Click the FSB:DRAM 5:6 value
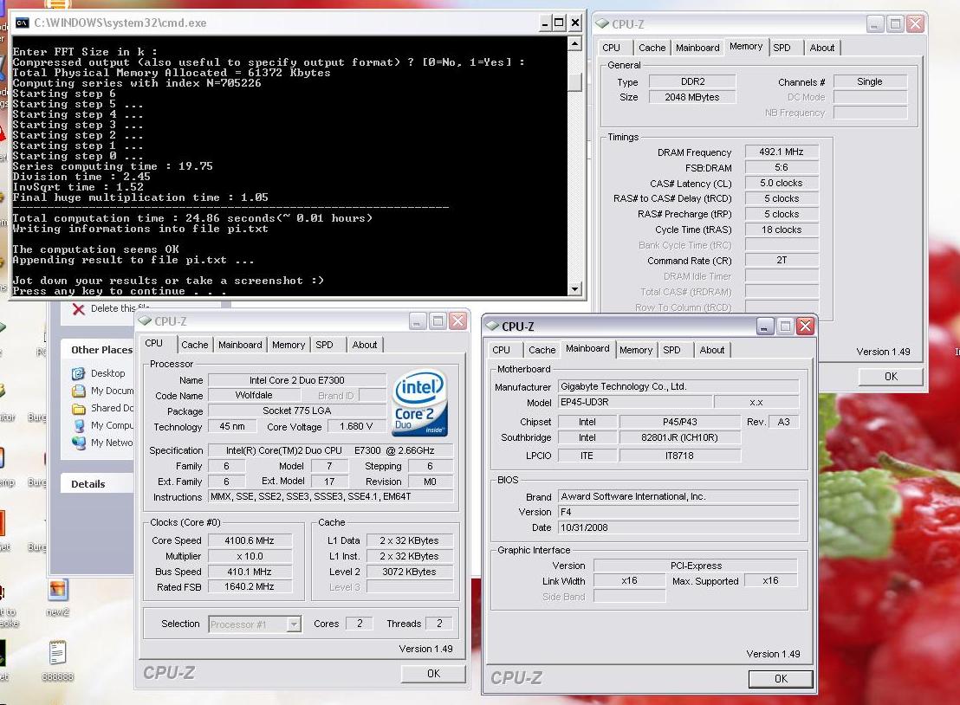This screenshot has height=705, width=960. point(782,168)
